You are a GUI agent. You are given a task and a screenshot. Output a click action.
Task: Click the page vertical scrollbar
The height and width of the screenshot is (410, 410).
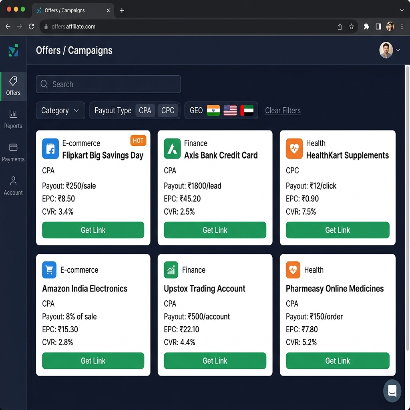pyautogui.click(x=407, y=208)
